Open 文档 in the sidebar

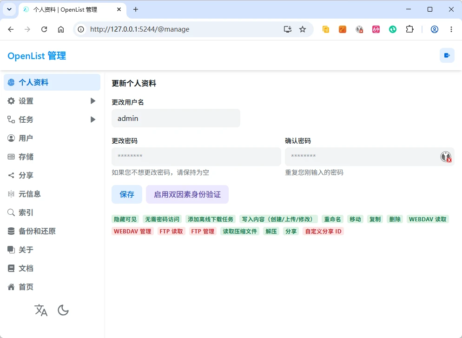tap(52, 268)
